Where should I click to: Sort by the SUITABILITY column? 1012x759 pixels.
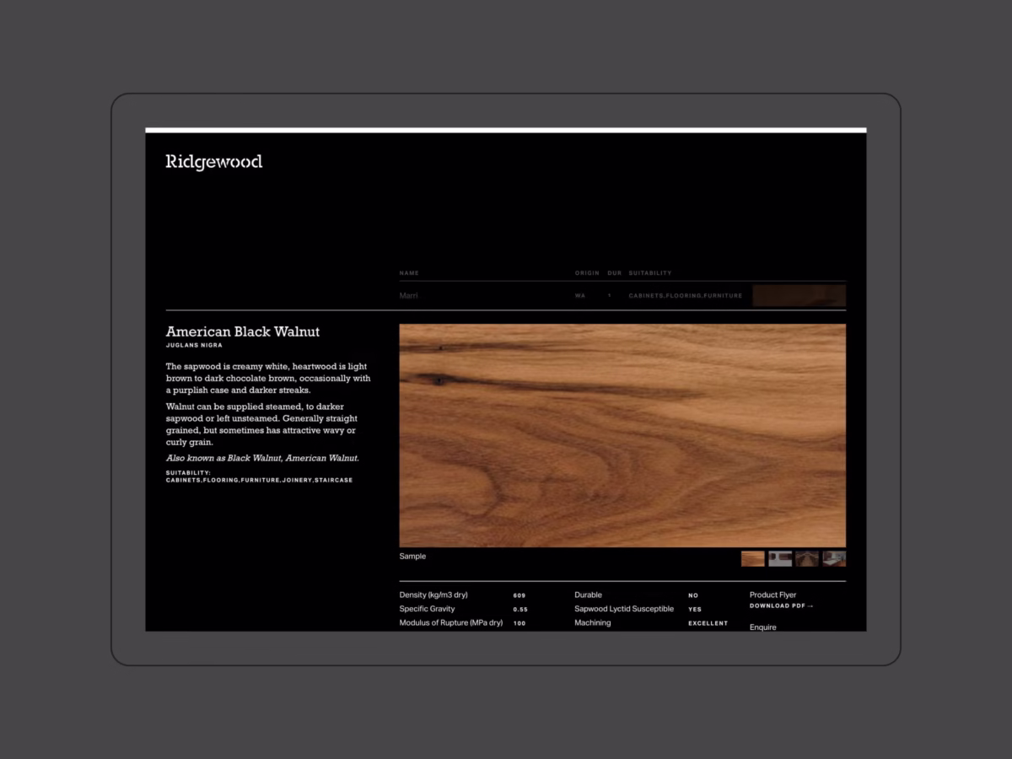(649, 272)
